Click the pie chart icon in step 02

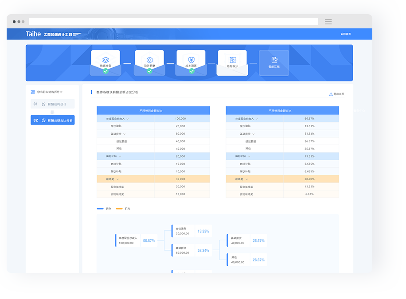(44, 120)
